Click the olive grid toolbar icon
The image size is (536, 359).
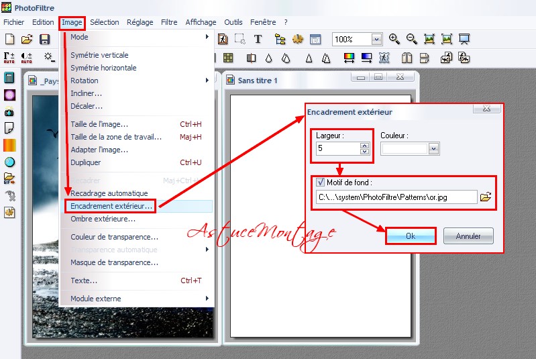(228, 58)
